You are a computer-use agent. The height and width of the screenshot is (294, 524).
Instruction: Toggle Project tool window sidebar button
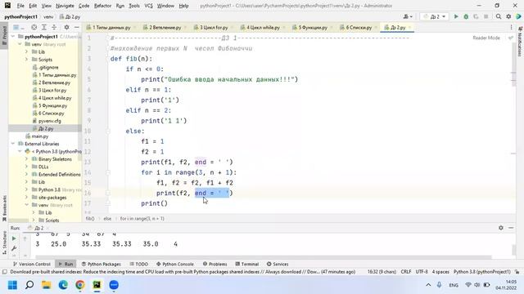click(x=4, y=35)
